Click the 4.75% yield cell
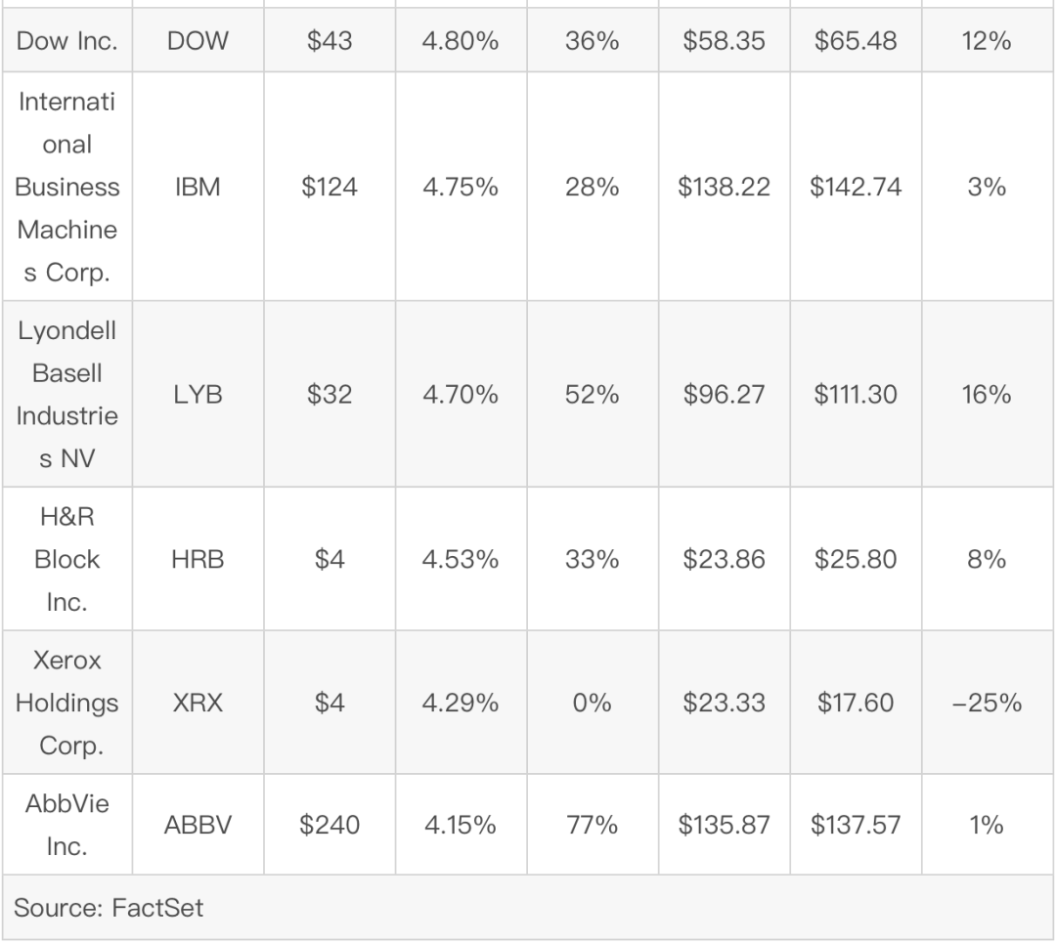 point(461,187)
